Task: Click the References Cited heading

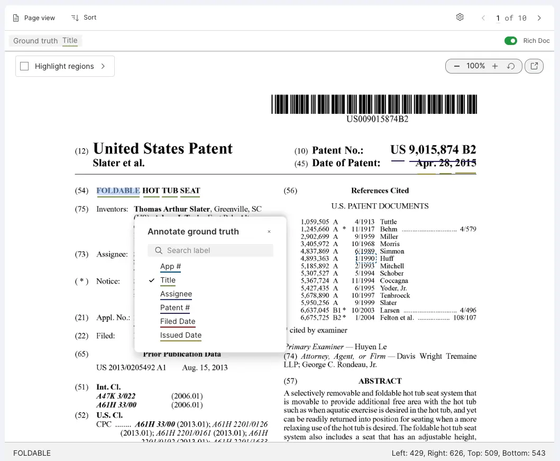Action: (380, 191)
